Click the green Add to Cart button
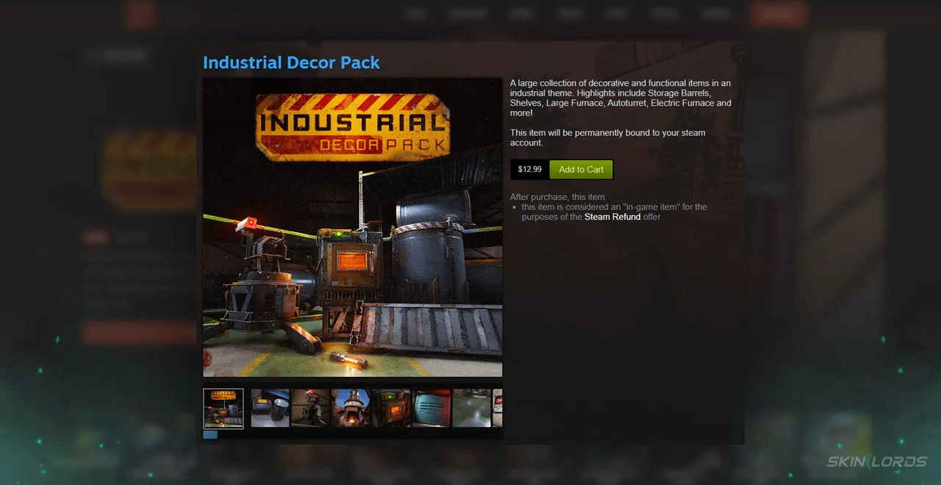Image resolution: width=941 pixels, height=485 pixels. point(581,170)
